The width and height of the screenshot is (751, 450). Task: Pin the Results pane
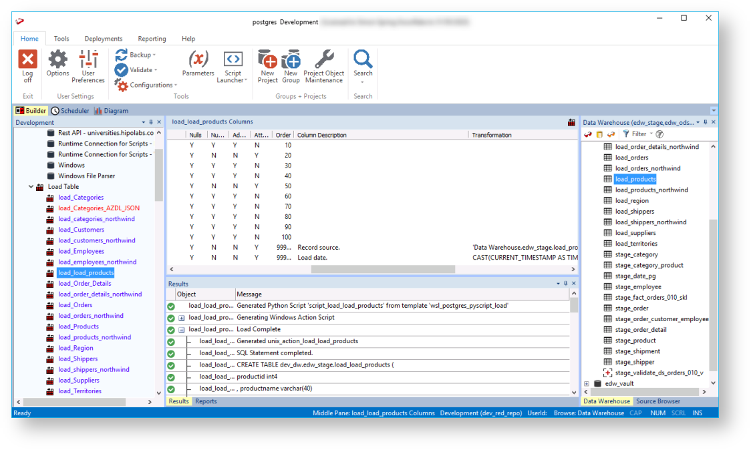(565, 284)
